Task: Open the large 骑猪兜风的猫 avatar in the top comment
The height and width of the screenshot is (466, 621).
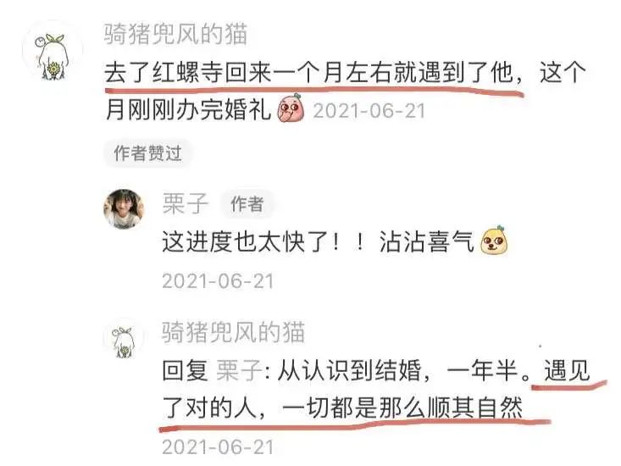Action: pyautogui.click(x=53, y=57)
